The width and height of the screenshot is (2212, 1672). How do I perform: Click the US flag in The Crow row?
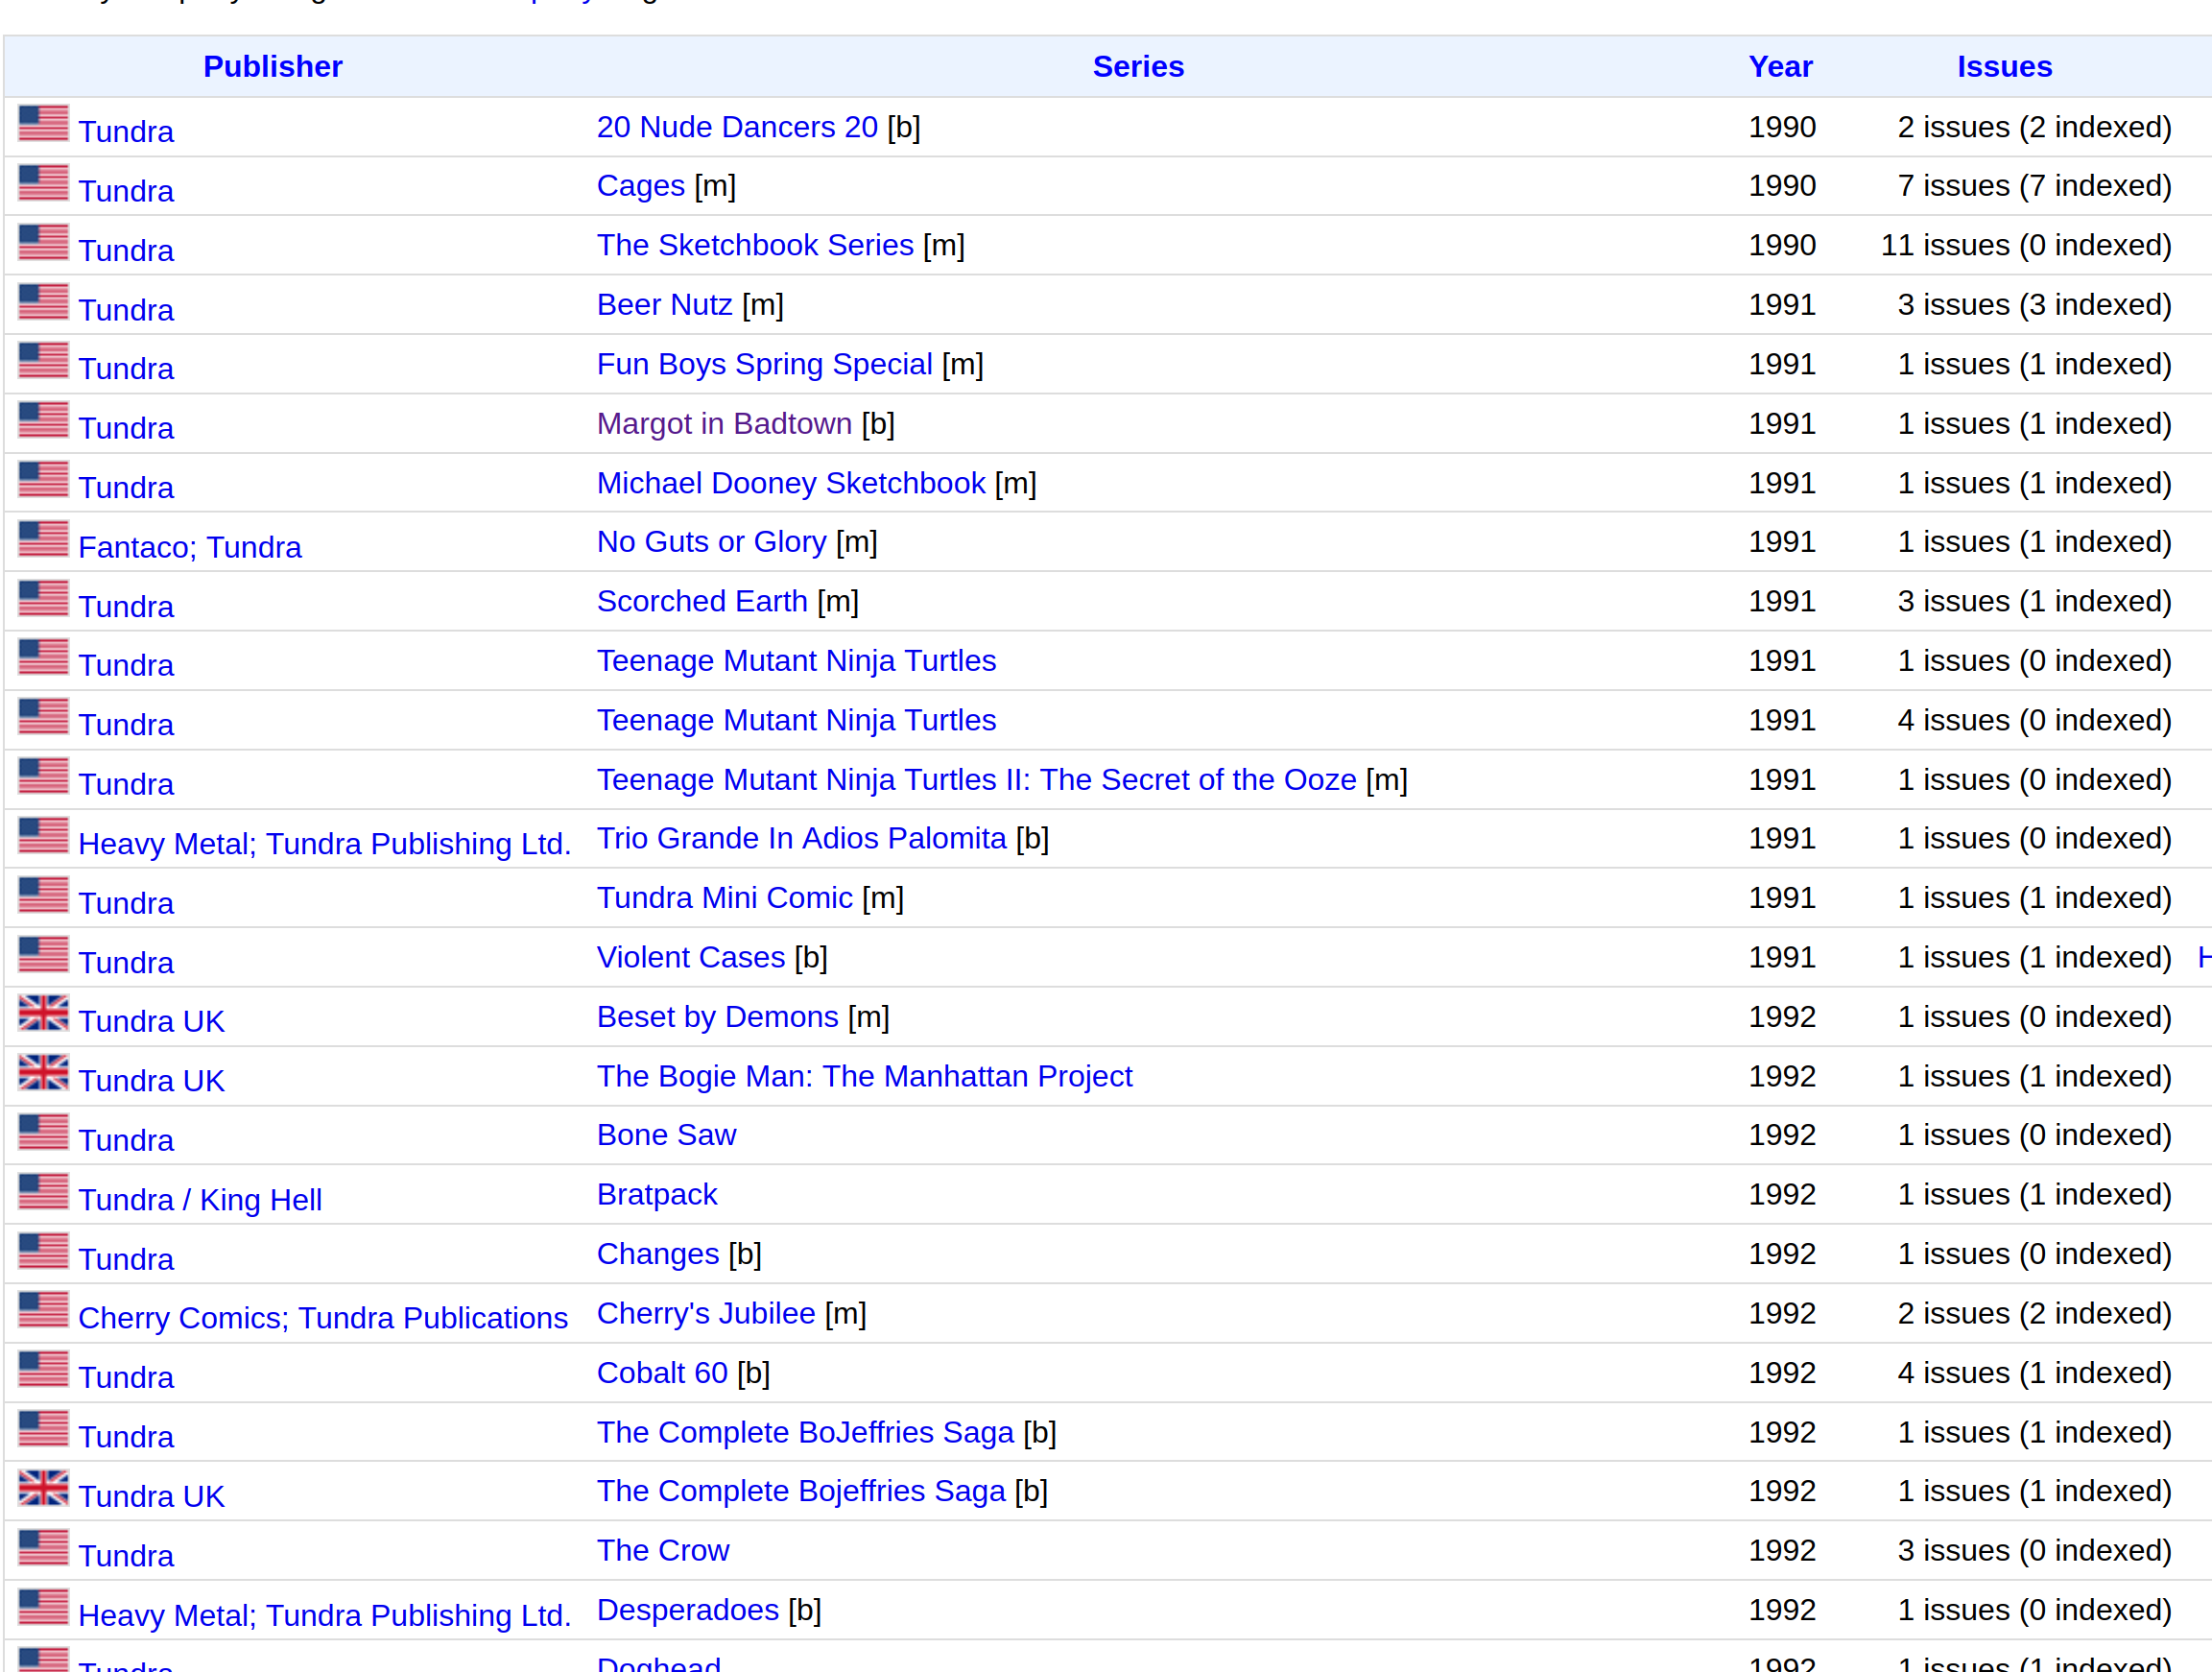click(43, 1547)
